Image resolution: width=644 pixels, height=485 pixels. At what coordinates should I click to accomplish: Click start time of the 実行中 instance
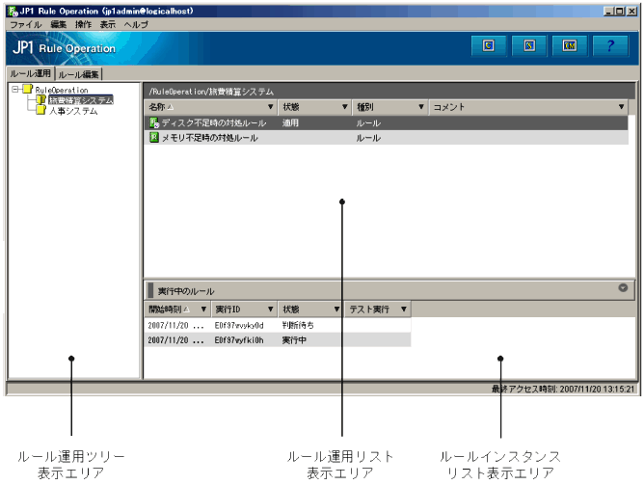pyautogui.click(x=175, y=340)
